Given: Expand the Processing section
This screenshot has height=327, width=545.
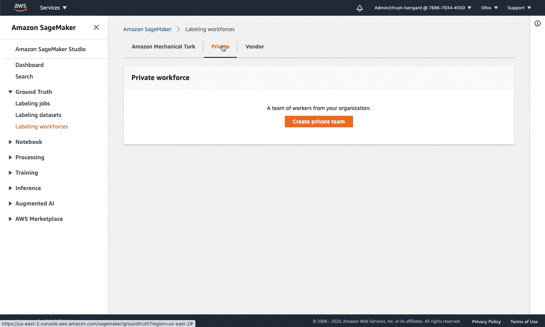Looking at the screenshot, I should click(10, 157).
